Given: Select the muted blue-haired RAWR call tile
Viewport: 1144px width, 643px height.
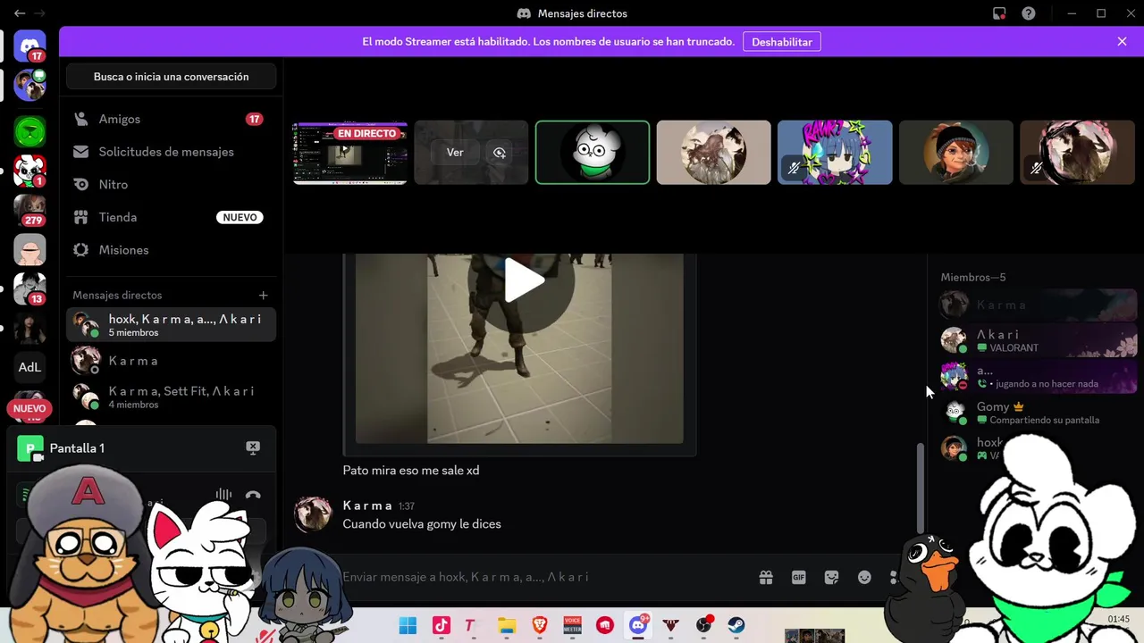Looking at the screenshot, I should tap(835, 153).
